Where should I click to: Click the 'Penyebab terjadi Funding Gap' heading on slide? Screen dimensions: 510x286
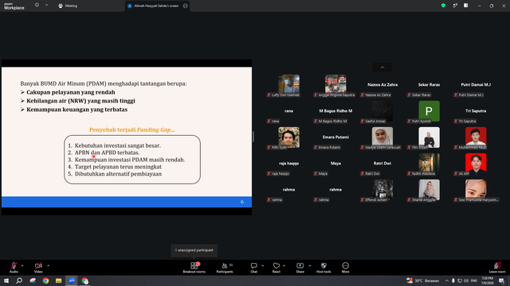click(x=132, y=129)
